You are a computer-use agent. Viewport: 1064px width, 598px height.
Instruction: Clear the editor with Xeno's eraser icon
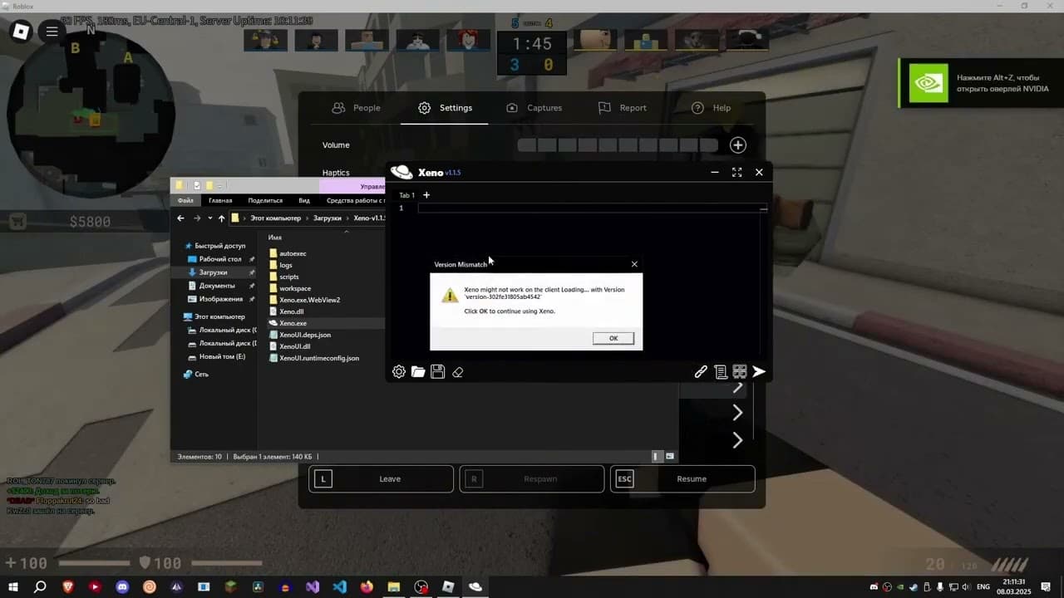457,372
